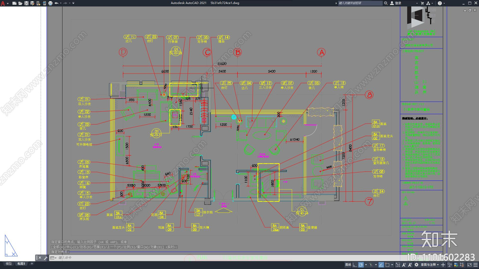479x269 pixels.
Task: Click the workspace switching gear icon
Action: click(x=416, y=265)
